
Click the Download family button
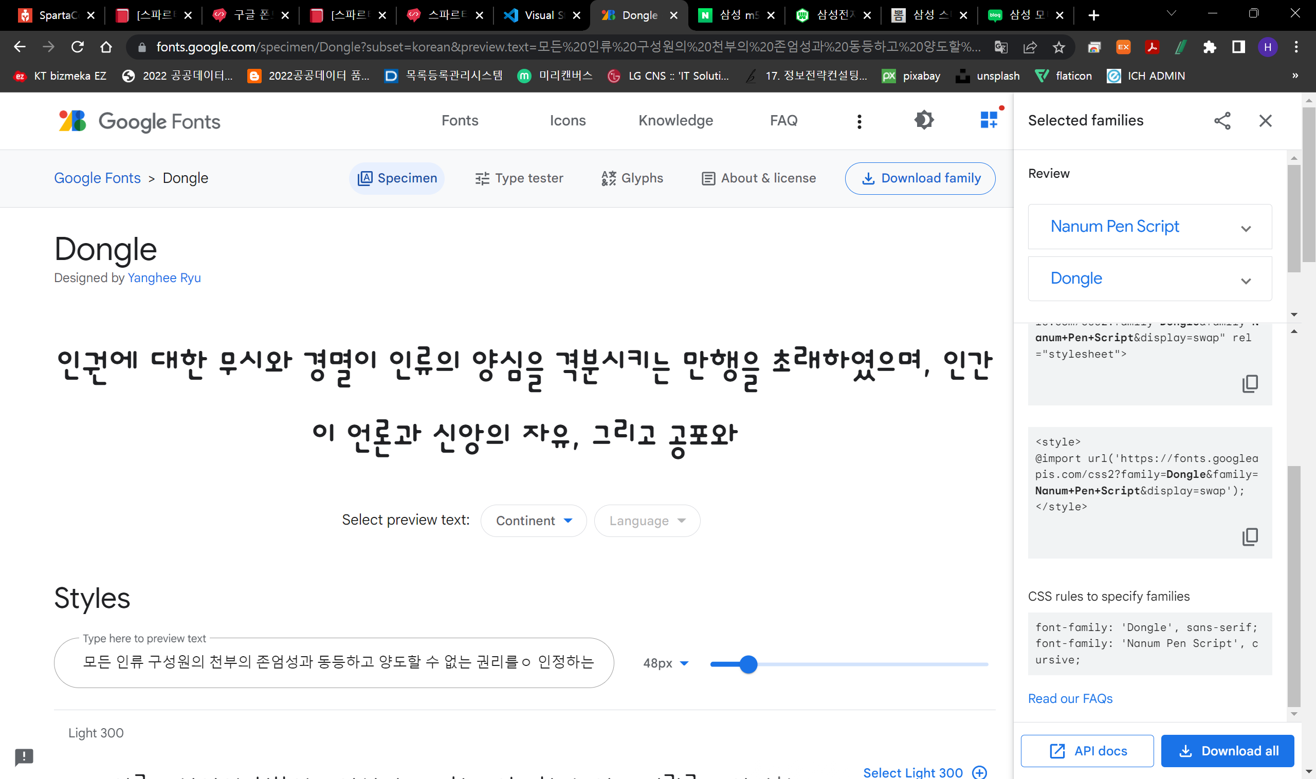(920, 178)
